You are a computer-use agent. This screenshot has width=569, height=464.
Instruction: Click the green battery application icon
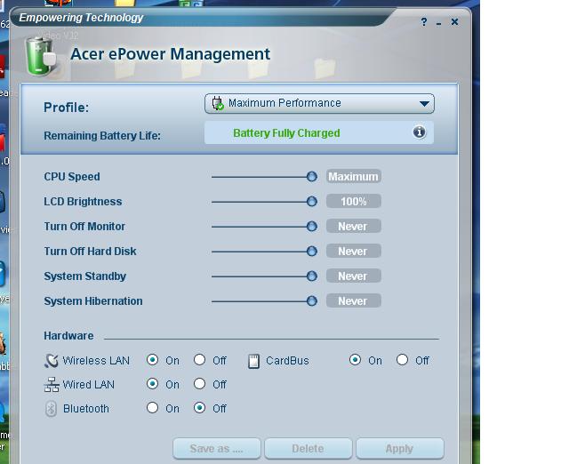(x=41, y=56)
